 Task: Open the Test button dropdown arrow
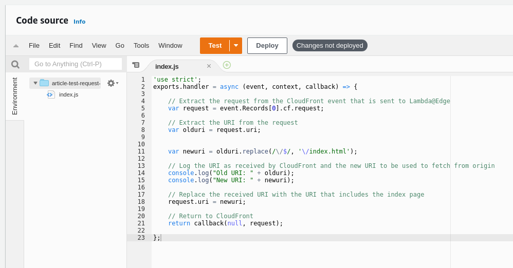click(236, 46)
